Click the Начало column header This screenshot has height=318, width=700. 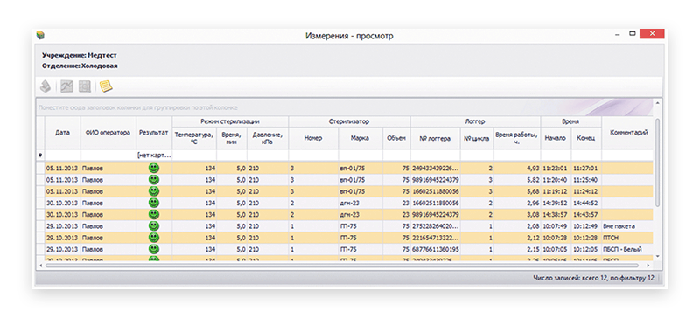click(x=556, y=138)
